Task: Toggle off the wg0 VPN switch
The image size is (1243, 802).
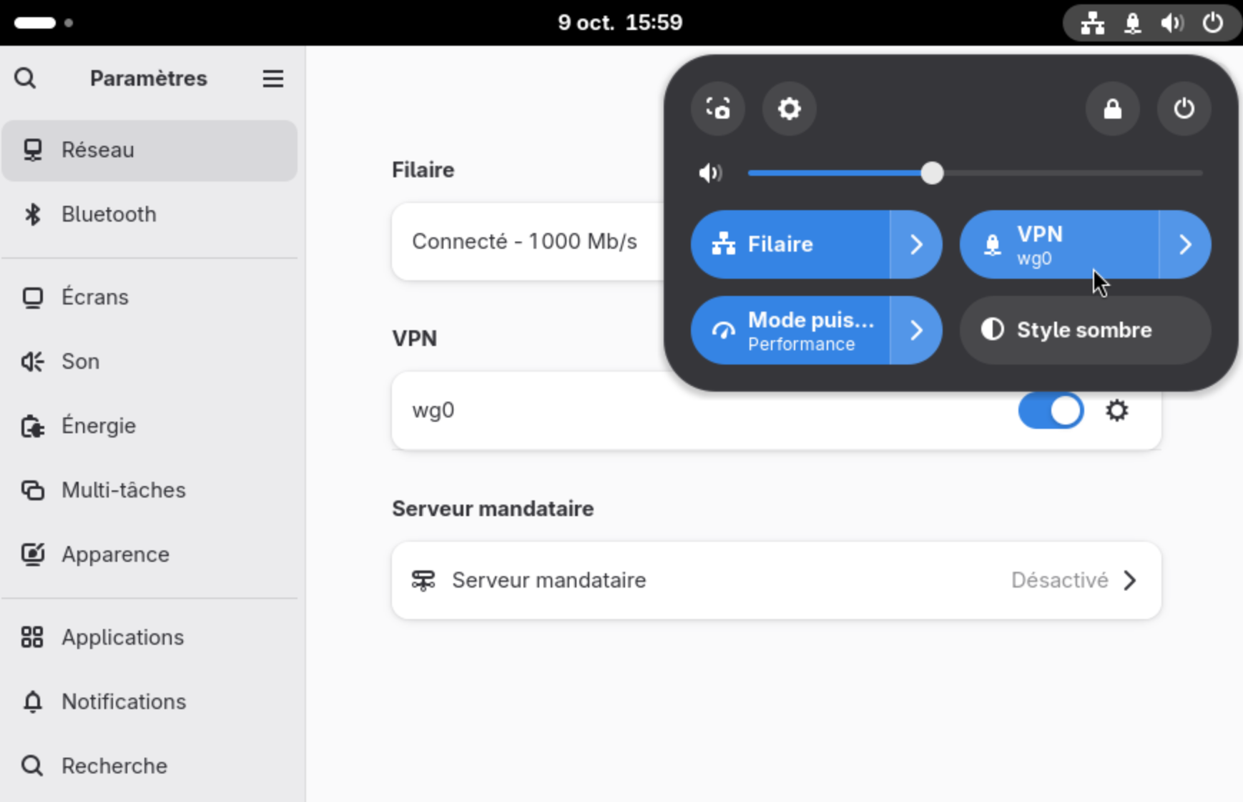Action: [1050, 411]
